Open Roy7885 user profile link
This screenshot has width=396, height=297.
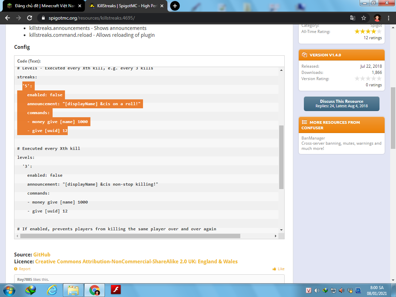click(x=24, y=279)
